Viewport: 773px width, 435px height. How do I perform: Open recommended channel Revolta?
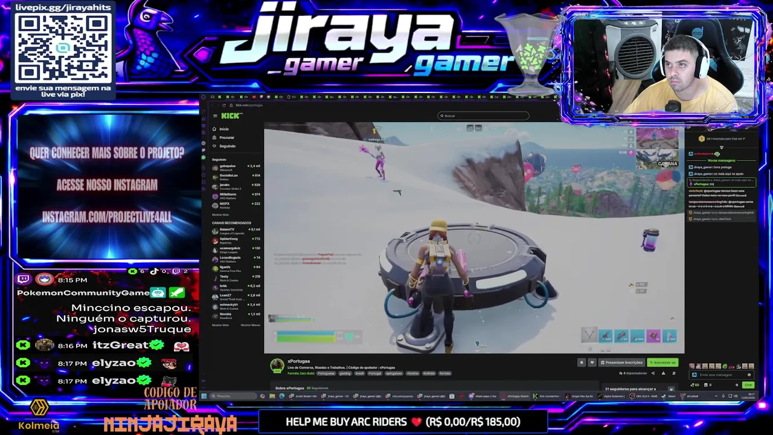pos(236,316)
